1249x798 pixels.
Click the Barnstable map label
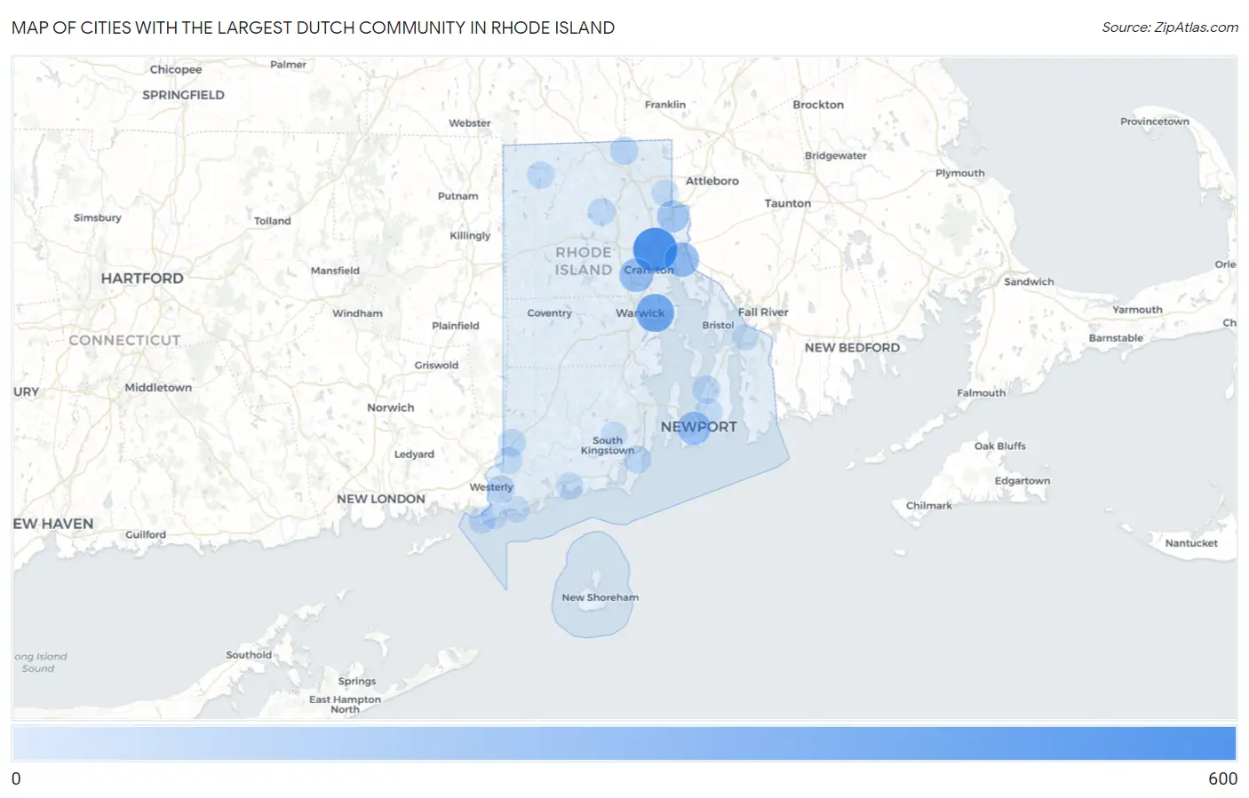point(1116,338)
